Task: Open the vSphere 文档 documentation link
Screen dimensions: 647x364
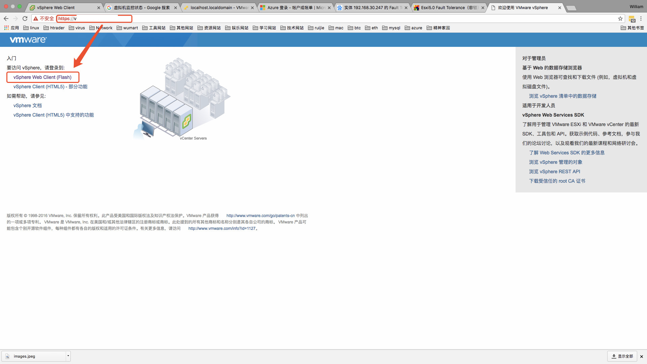Action: [28, 105]
